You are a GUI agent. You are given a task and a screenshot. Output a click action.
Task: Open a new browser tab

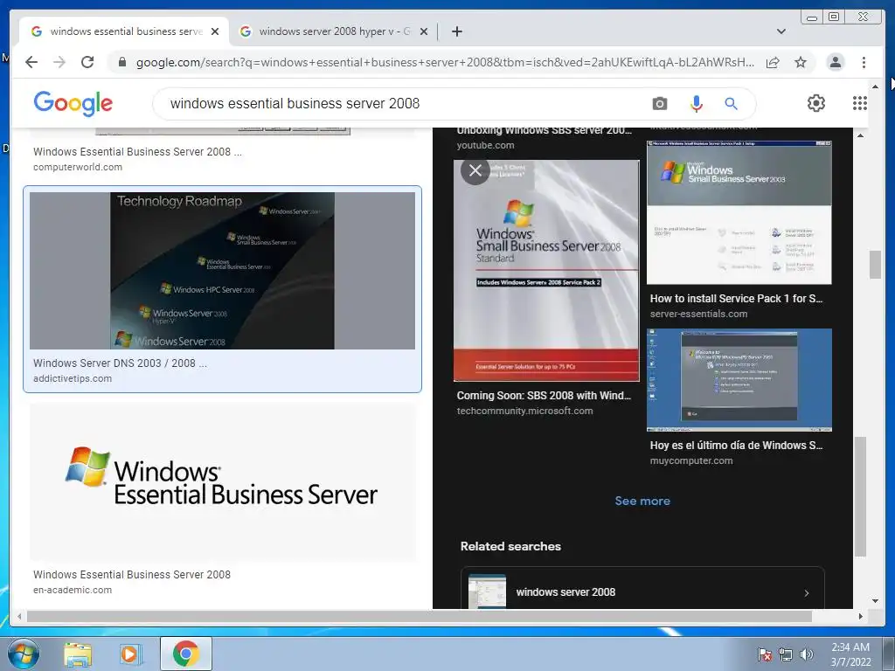[x=456, y=31]
